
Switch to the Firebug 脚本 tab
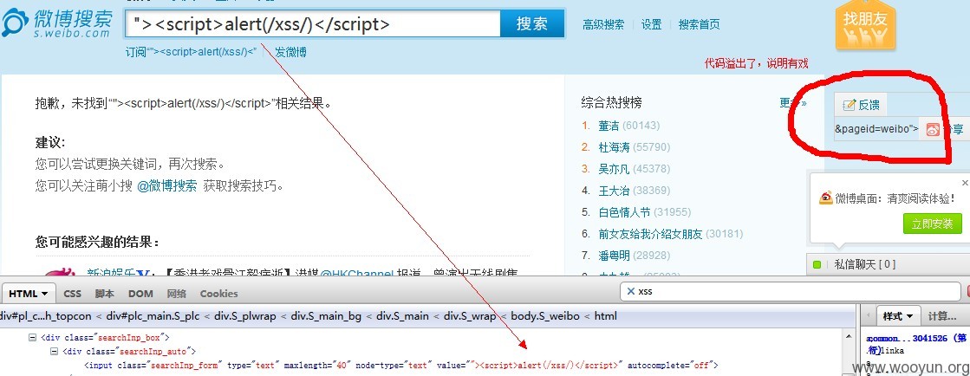click(x=105, y=294)
